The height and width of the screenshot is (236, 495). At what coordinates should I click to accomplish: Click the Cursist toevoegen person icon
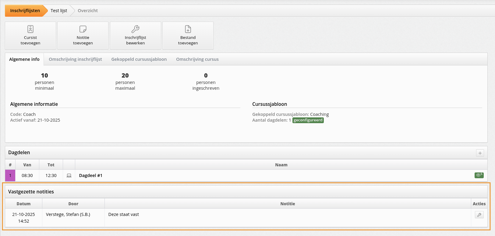click(30, 29)
